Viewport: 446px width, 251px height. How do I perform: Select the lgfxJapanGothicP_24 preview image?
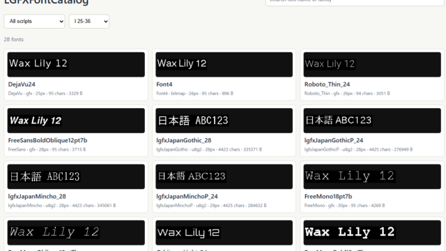click(x=372, y=121)
